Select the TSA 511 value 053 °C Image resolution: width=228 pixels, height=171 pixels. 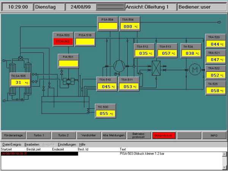(129, 87)
